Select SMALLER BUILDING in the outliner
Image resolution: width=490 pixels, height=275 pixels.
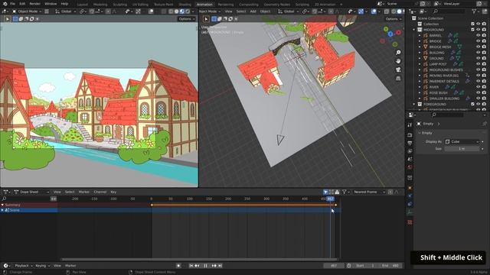(x=444, y=99)
